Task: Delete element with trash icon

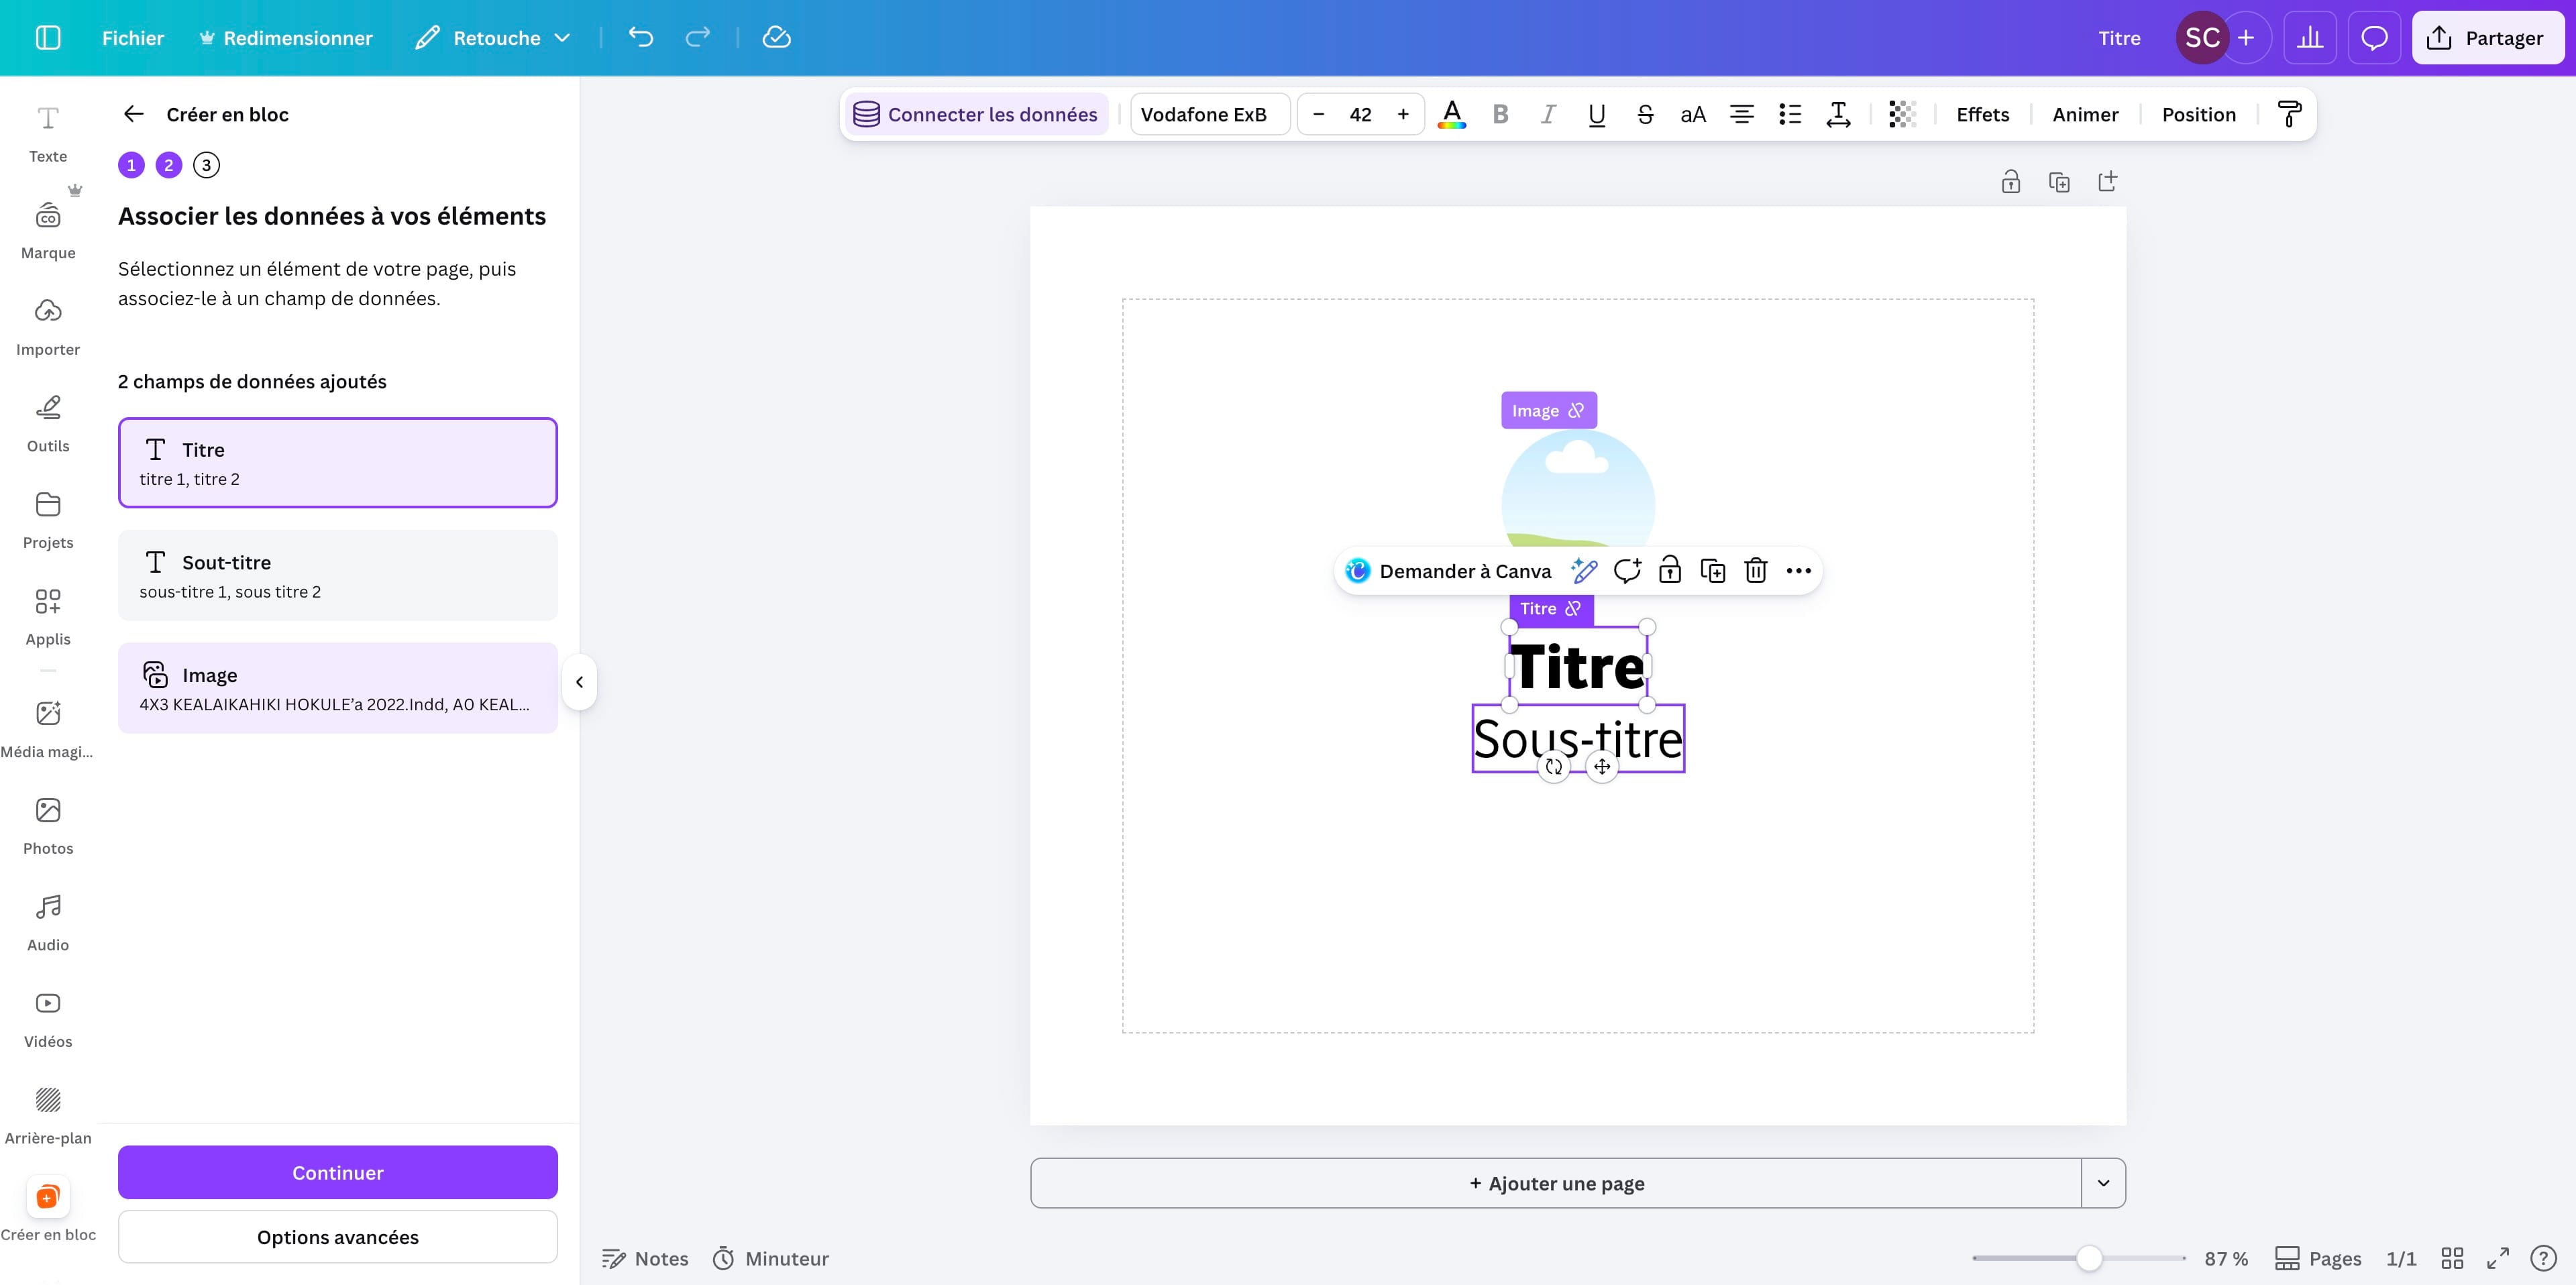Action: point(1756,571)
